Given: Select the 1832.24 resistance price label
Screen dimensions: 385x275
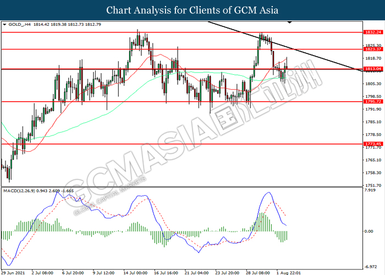Looking at the screenshot, I should [x=372, y=32].
